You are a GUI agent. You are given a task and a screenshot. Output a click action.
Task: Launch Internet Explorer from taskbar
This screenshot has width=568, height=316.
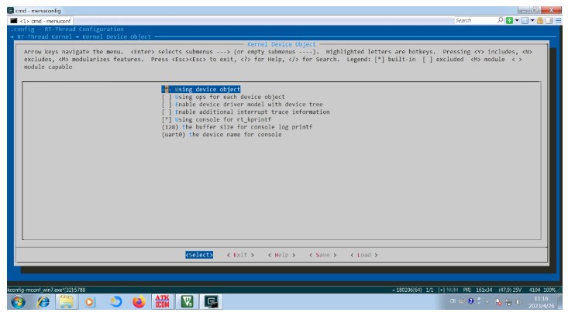pyautogui.click(x=43, y=301)
